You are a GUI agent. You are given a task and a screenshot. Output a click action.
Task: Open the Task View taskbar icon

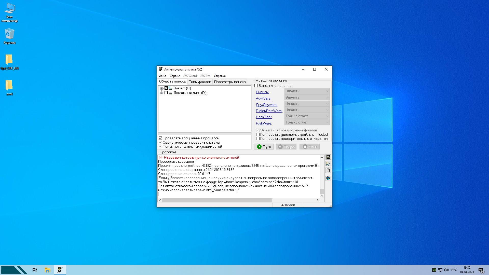pos(35,270)
